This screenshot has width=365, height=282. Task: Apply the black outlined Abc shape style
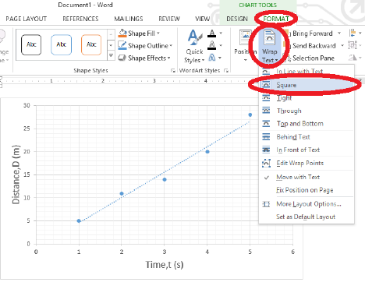[x=31, y=44]
